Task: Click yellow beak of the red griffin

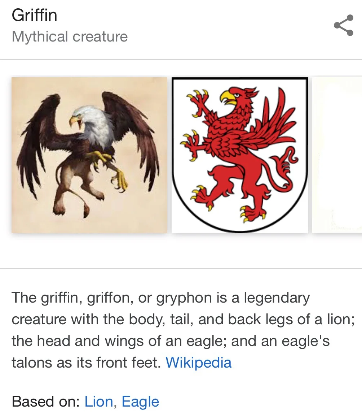Action: pyautogui.click(x=228, y=97)
